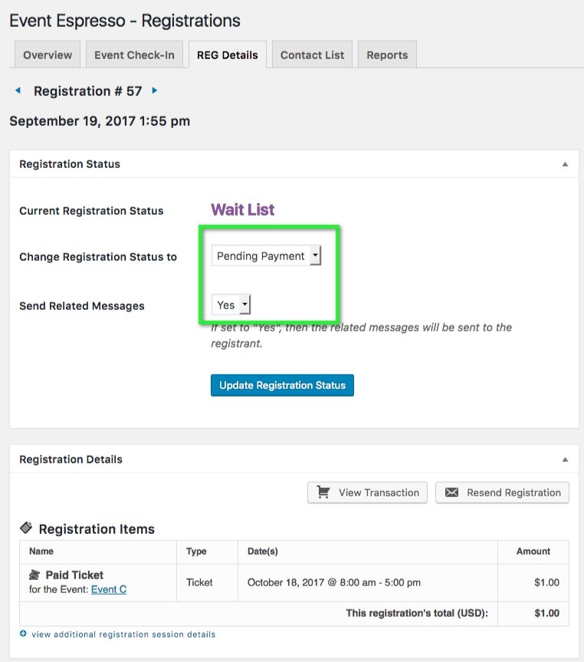Go to previous registration arrow
This screenshot has height=662, width=584.
18,91
